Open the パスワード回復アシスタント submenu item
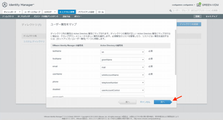Screen dimensions: 223x120 tap(46, 16)
